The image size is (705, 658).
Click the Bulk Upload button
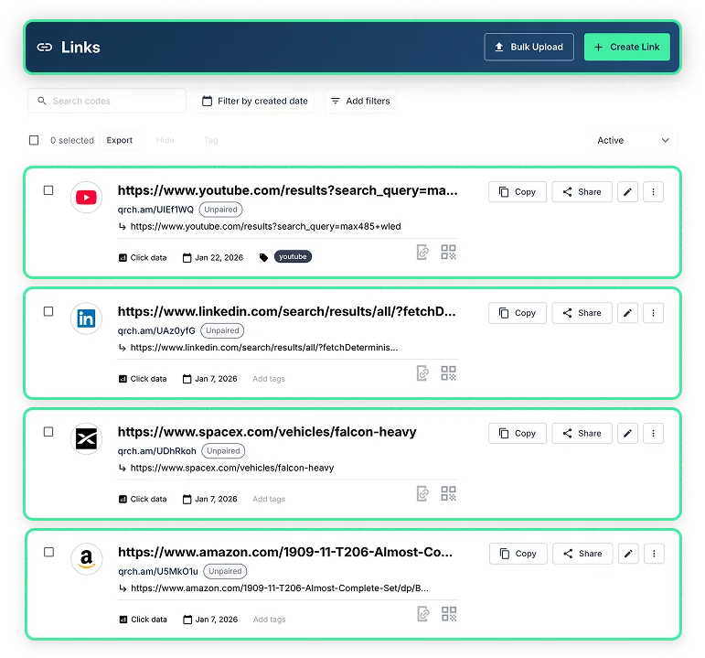tap(529, 47)
